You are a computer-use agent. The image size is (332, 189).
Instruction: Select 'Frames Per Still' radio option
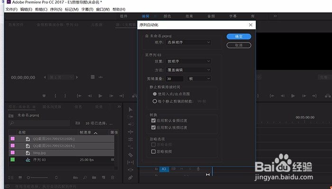click(155, 101)
